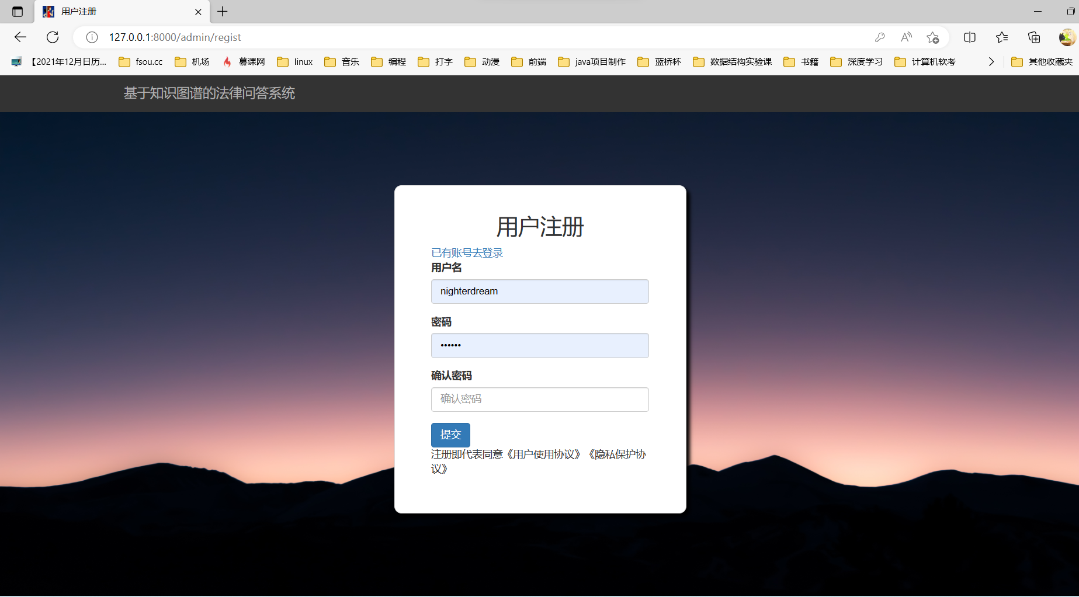Open the 慕课网 bookmark
1079x597 pixels.
point(244,62)
